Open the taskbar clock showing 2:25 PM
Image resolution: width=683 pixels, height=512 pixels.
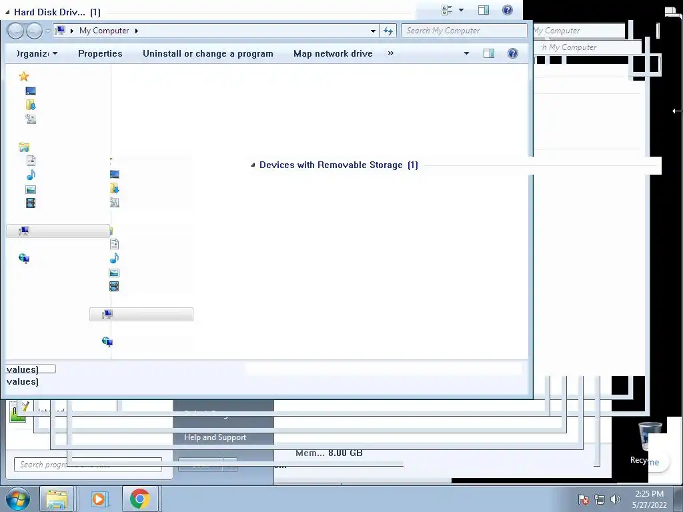point(650,499)
